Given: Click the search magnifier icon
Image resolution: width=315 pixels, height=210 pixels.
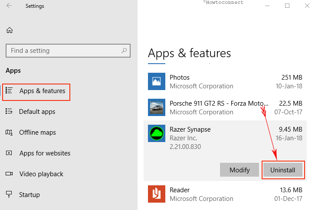Looking at the screenshot, I should point(124,51).
